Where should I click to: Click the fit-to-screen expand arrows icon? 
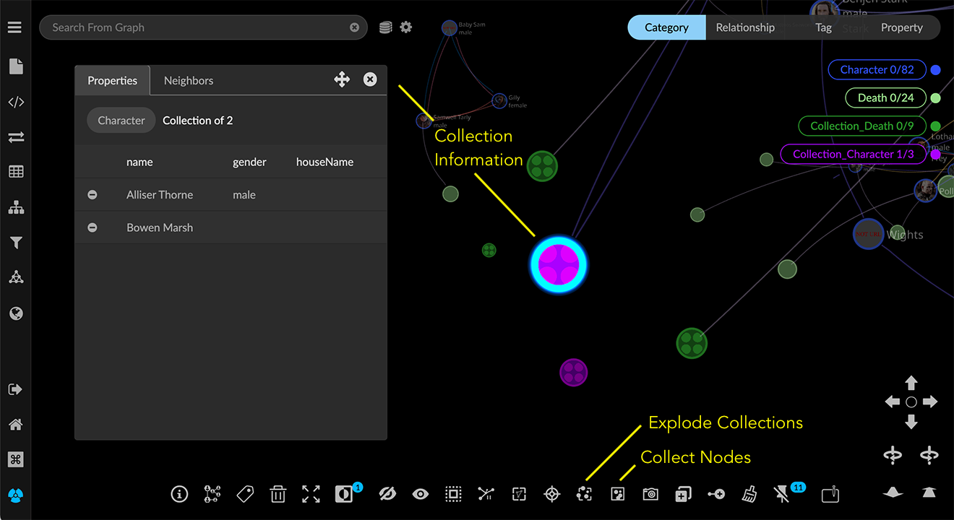coord(311,494)
